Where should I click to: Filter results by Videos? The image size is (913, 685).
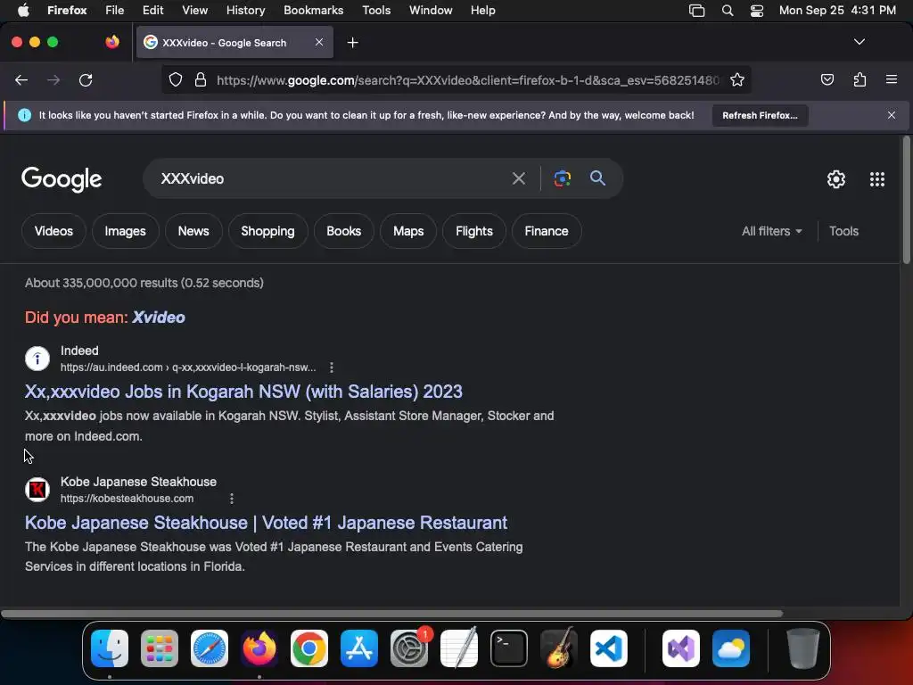pos(53,231)
